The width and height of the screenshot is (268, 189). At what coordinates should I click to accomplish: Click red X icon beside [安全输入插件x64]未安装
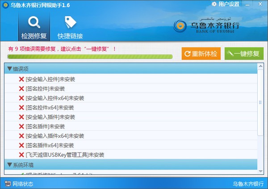21,136
